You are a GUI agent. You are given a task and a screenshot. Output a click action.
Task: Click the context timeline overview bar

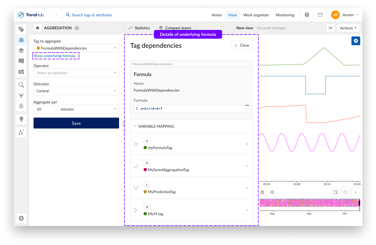tap(309, 203)
